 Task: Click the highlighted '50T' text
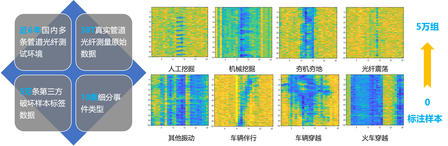click(88, 30)
